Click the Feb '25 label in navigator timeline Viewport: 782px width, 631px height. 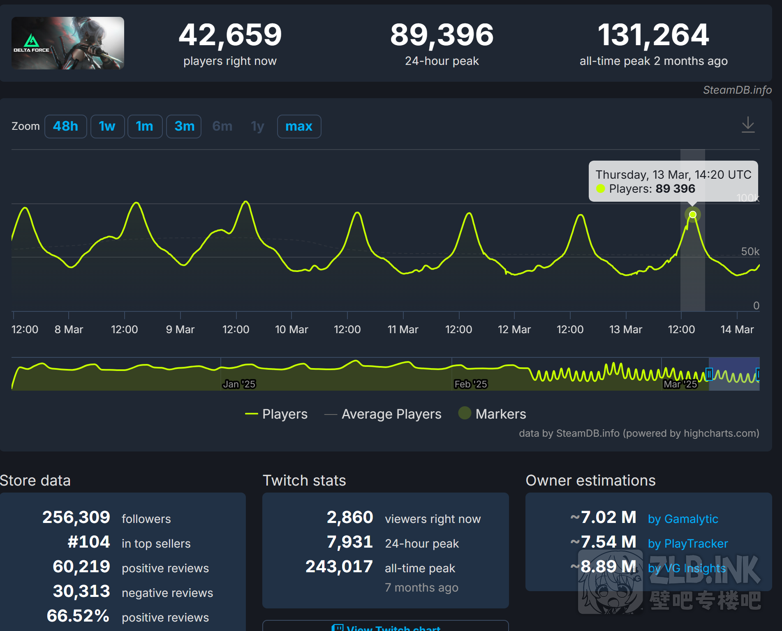[x=470, y=384]
